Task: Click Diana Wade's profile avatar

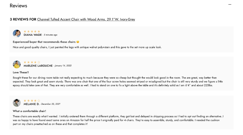Action: point(17,33)
